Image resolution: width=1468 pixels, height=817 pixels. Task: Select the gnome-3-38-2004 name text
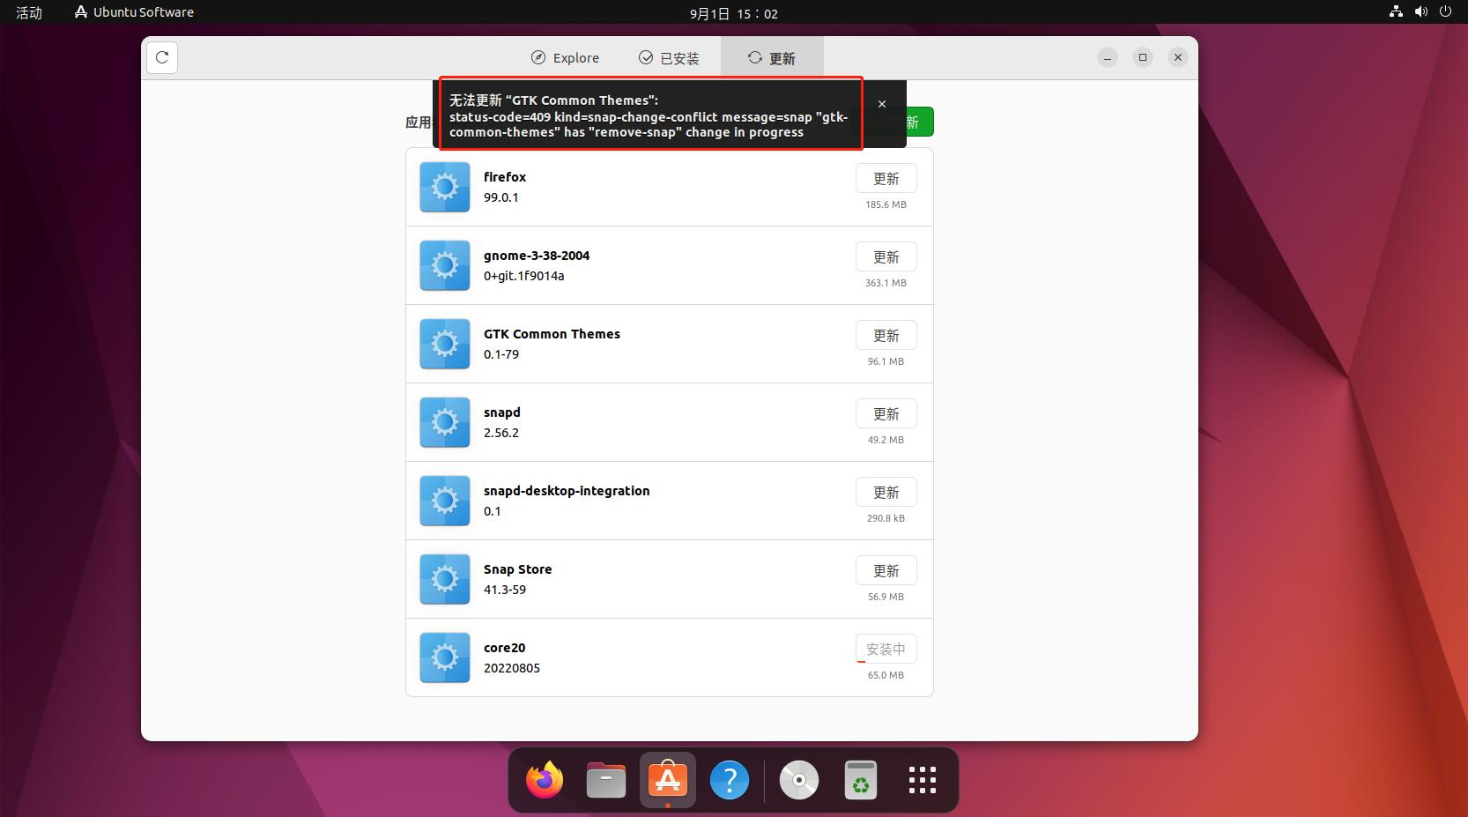point(537,256)
